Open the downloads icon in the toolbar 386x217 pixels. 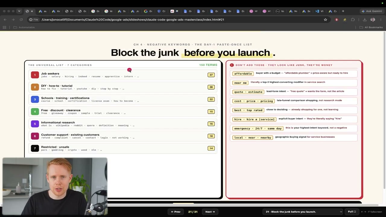(x=365, y=20)
